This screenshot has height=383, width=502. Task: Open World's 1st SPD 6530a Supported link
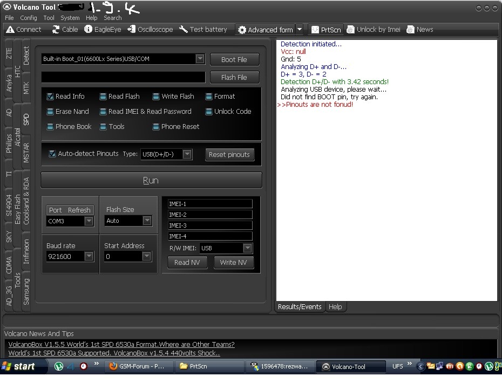tap(114, 353)
